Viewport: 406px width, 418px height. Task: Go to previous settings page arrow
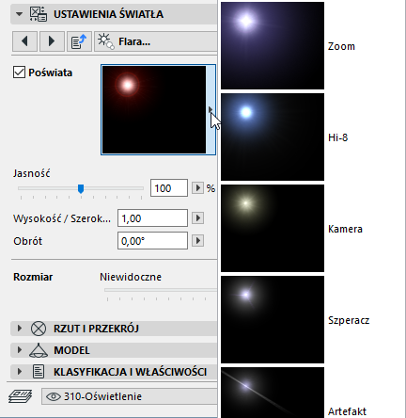[24, 41]
